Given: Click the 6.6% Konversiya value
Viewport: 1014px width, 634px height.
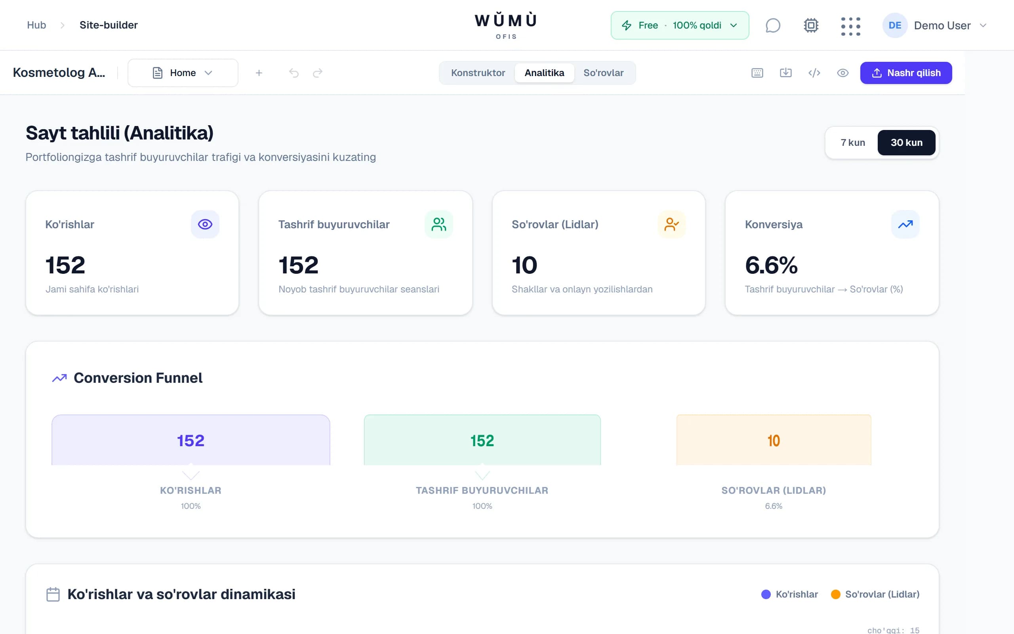Looking at the screenshot, I should (771, 265).
